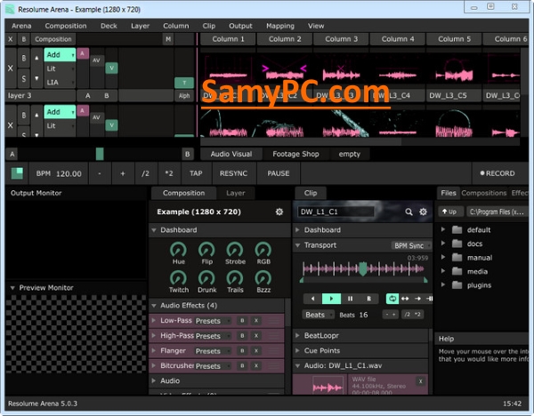Solo layer 3 with S toggle
Viewport: 534px width, 416px height.
(24, 78)
